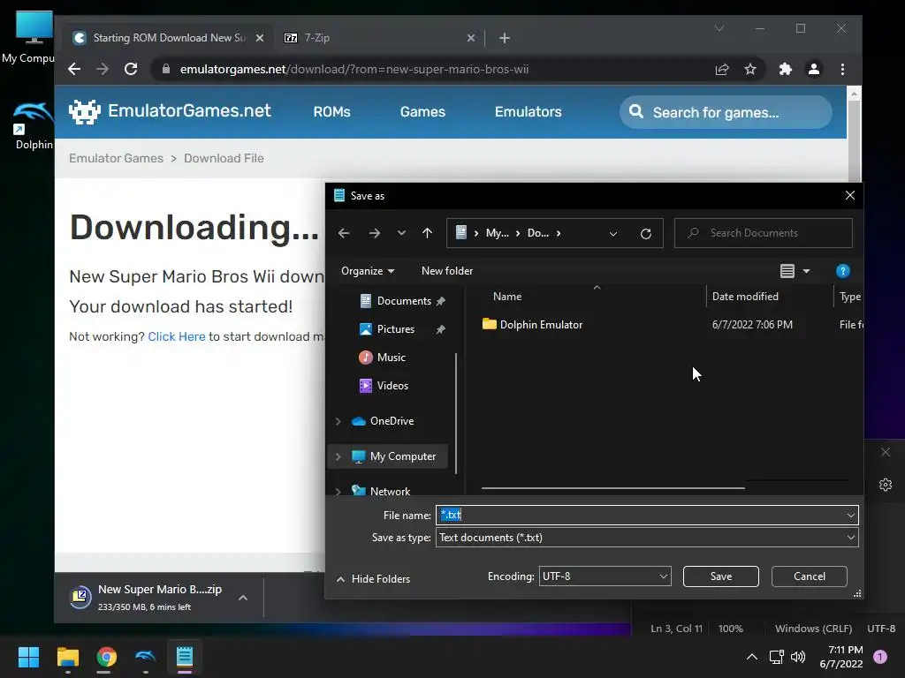This screenshot has width=905, height=678.
Task: Open the Chrome profile icon
Action: tap(814, 69)
